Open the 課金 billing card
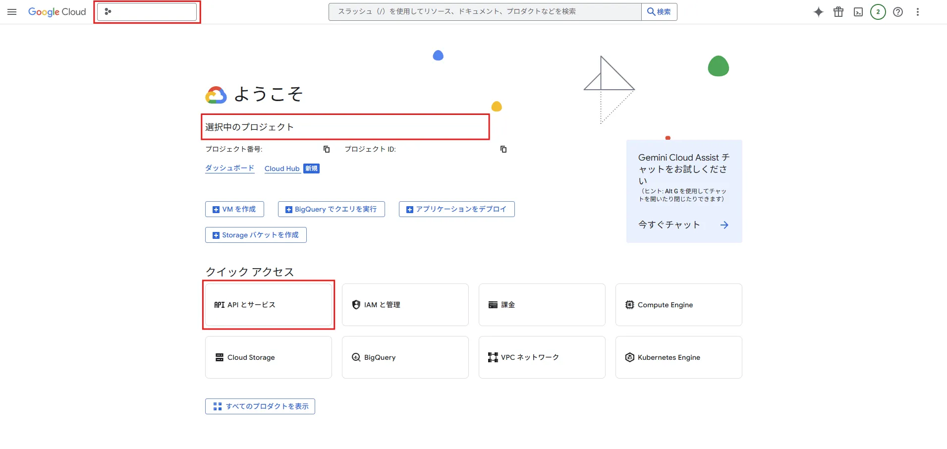Viewport: 947px width, 449px height. pyautogui.click(x=542, y=305)
